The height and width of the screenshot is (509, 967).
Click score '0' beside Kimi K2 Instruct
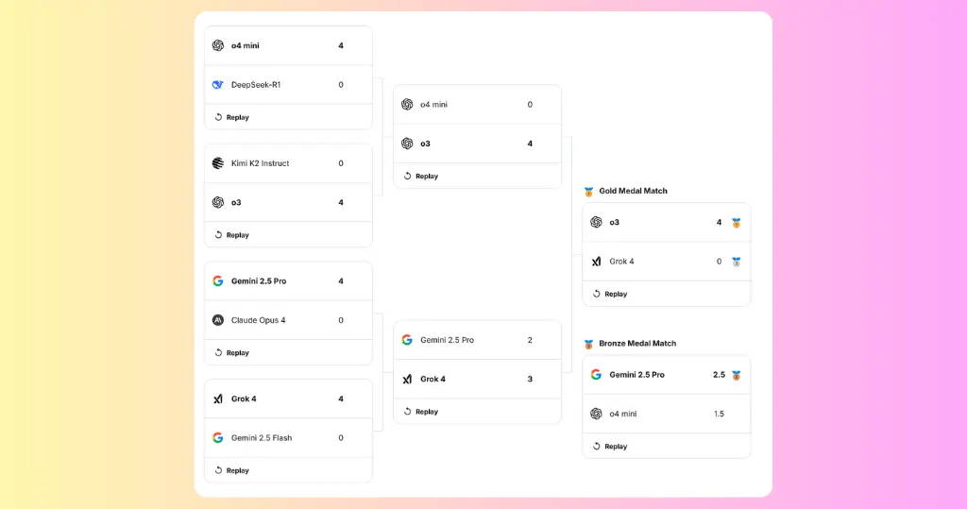point(340,162)
